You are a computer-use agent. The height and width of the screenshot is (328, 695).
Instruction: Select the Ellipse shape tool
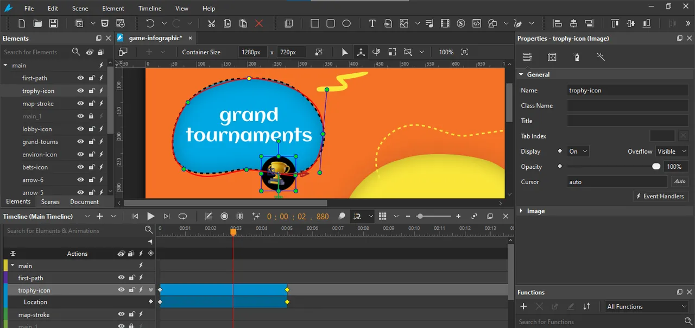[x=346, y=23]
